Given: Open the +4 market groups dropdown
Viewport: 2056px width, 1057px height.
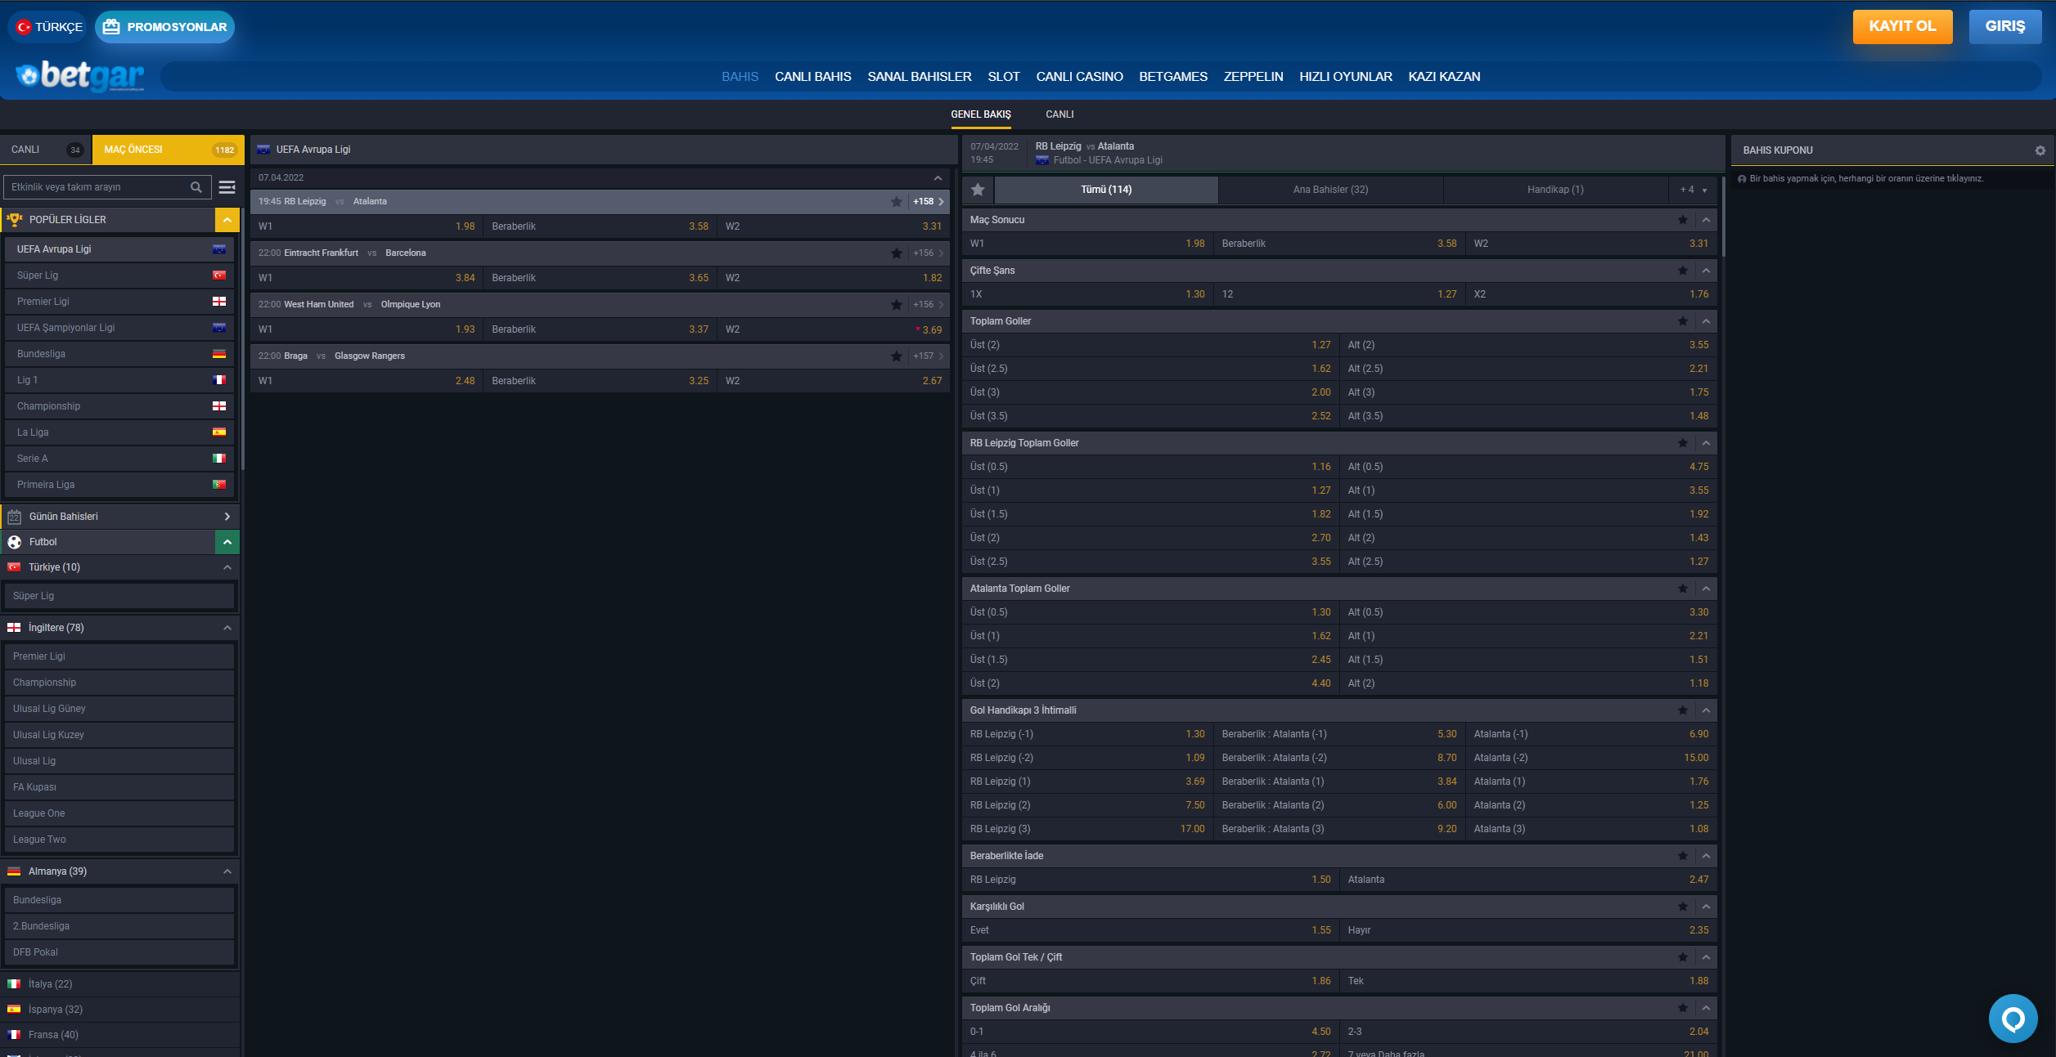Looking at the screenshot, I should (x=1693, y=190).
